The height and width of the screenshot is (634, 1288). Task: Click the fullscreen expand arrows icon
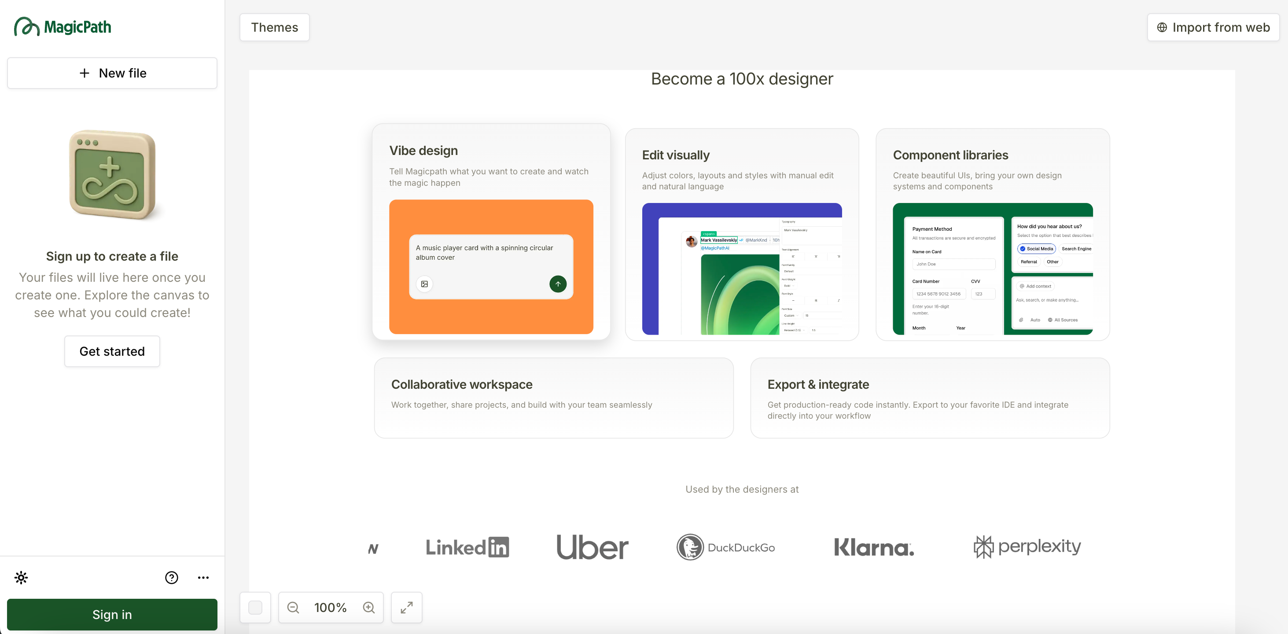[406, 608]
